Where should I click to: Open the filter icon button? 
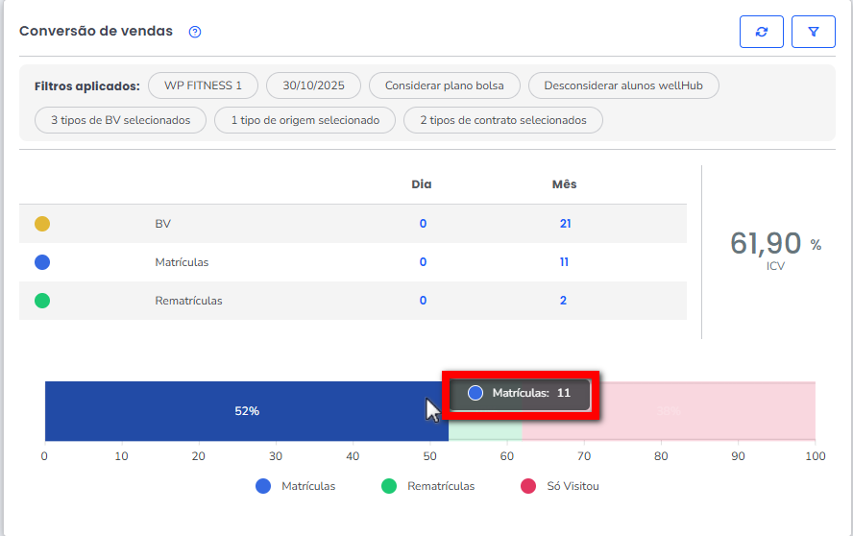pyautogui.click(x=813, y=32)
